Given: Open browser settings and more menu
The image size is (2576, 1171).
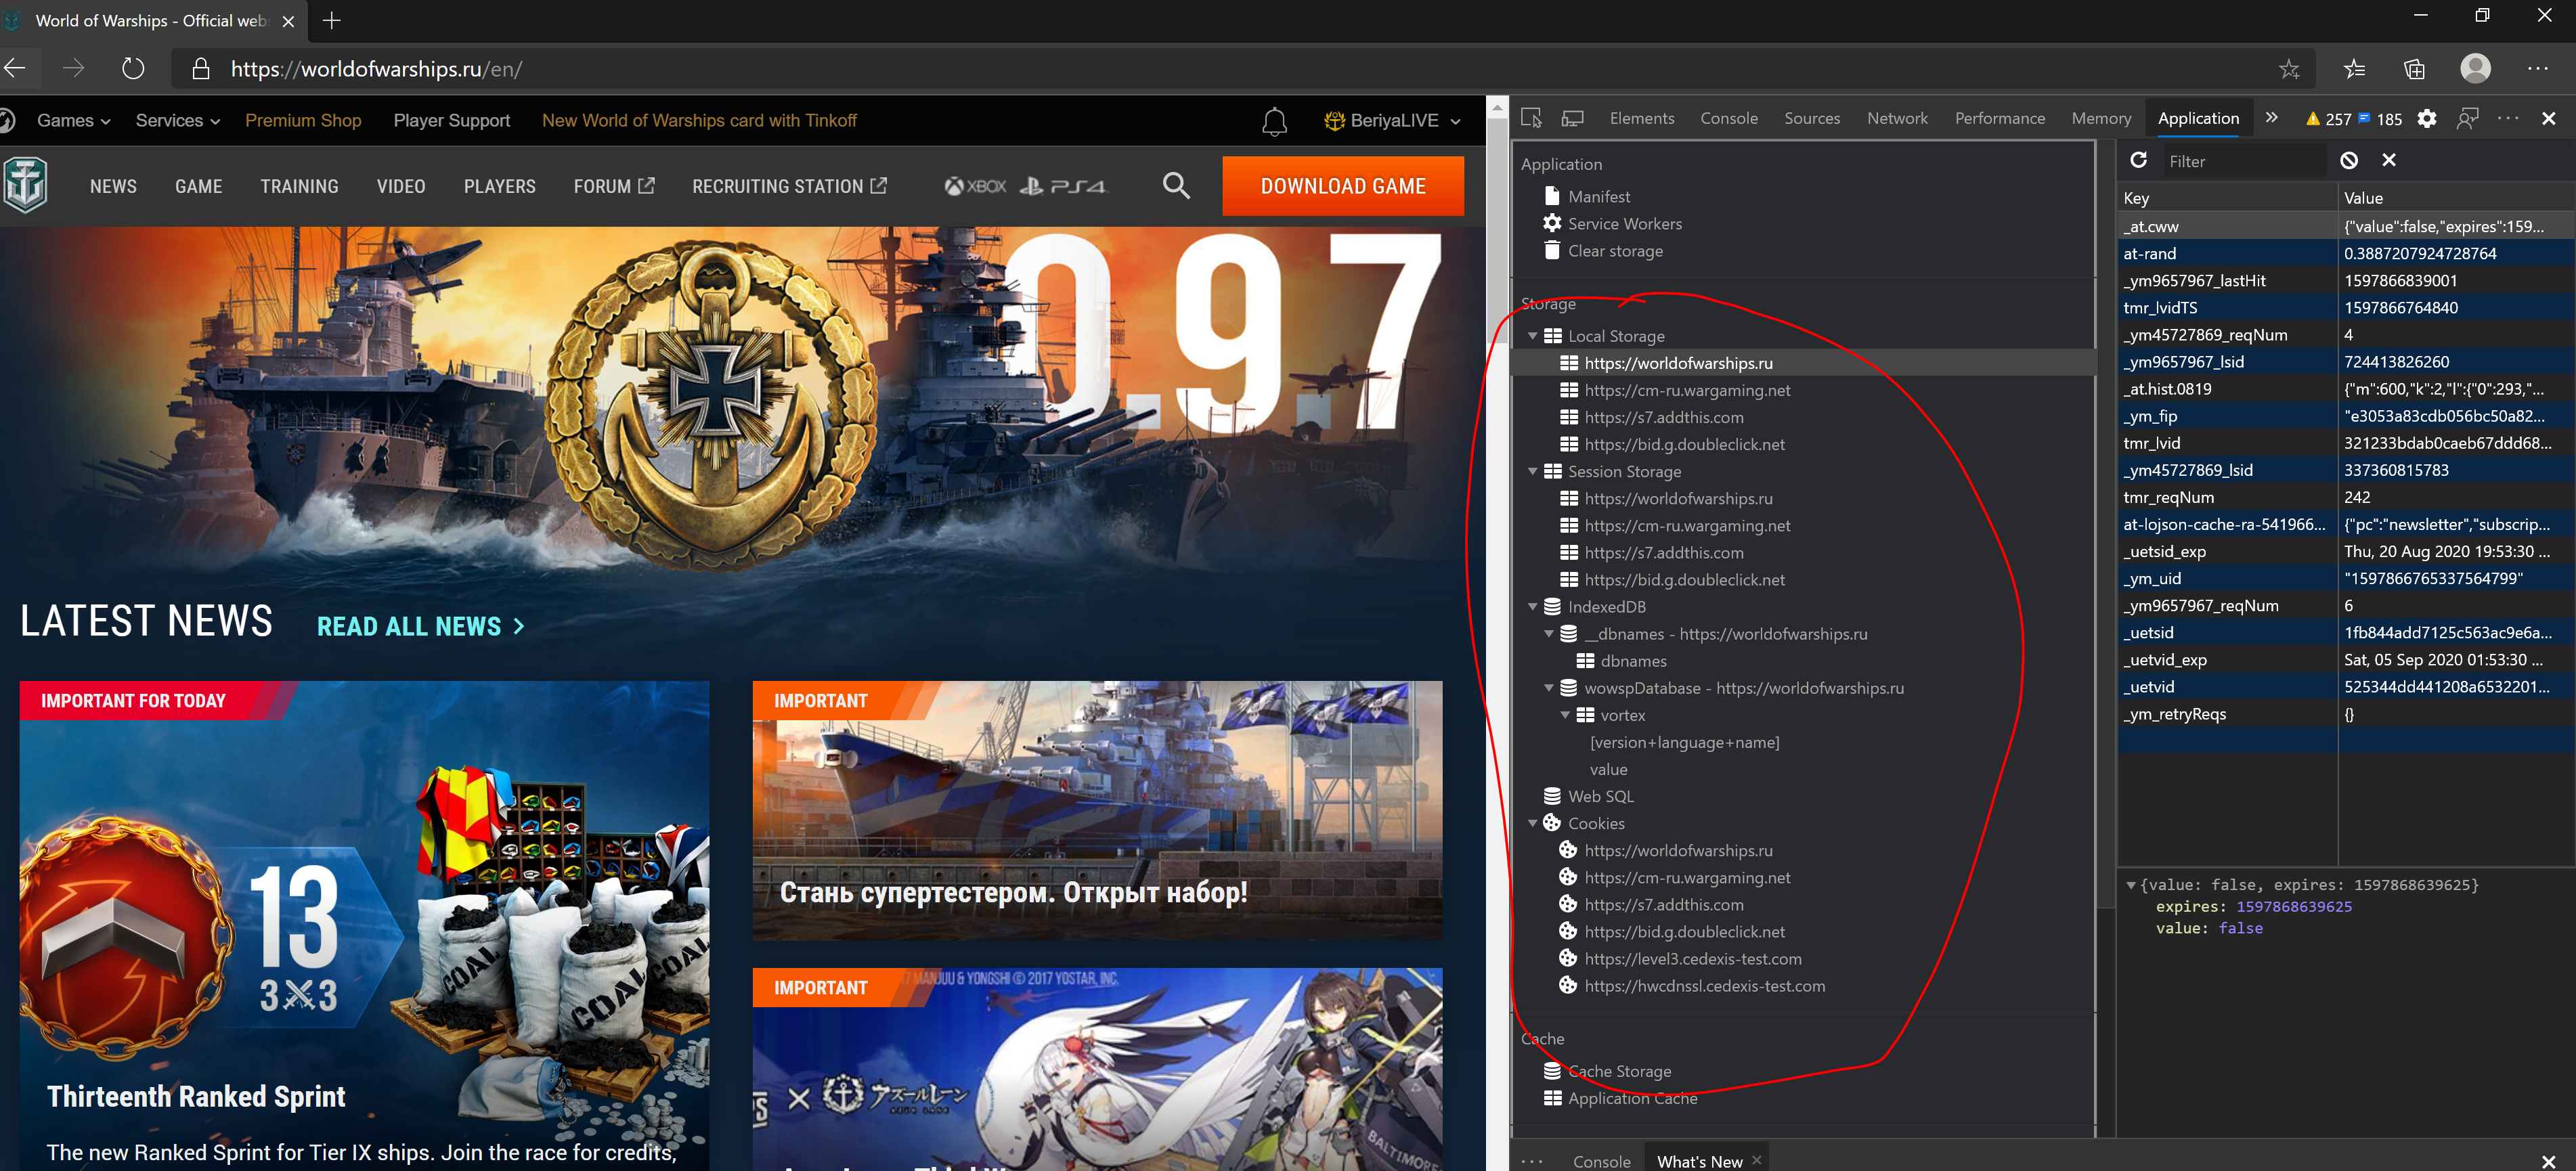Looking at the screenshot, I should (x=2537, y=69).
